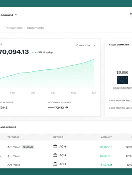Click the +1,371.11 today text
This screenshot has width=132, height=175.
click(44, 52)
